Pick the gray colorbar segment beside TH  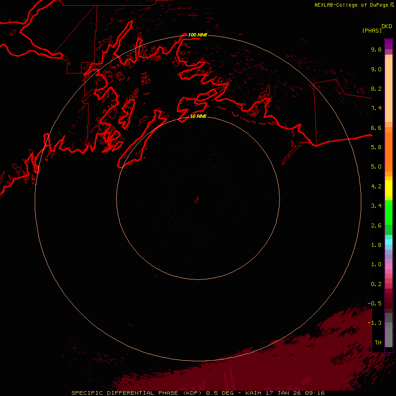point(389,337)
